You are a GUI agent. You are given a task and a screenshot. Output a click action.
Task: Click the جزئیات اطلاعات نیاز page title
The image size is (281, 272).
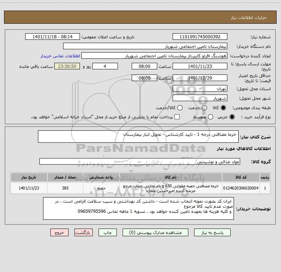click(249, 18)
